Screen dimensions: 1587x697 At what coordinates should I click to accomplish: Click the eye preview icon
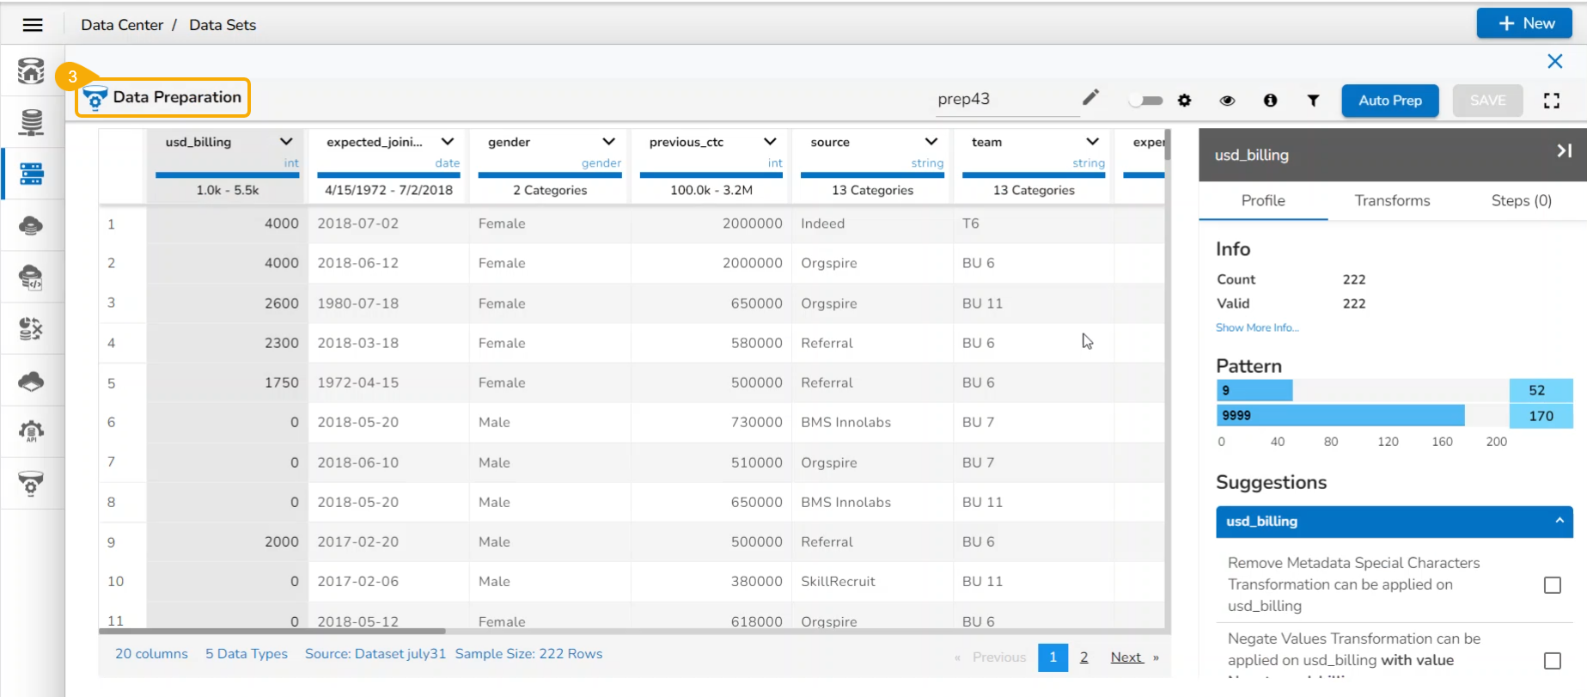click(x=1227, y=101)
